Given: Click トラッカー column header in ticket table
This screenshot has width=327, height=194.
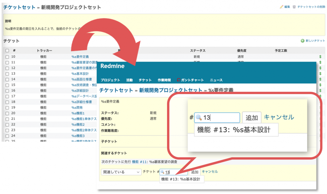Looking at the screenshot, I should [x=44, y=51].
